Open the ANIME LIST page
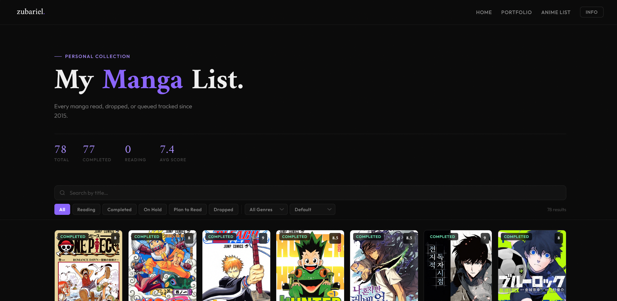 pos(556,12)
